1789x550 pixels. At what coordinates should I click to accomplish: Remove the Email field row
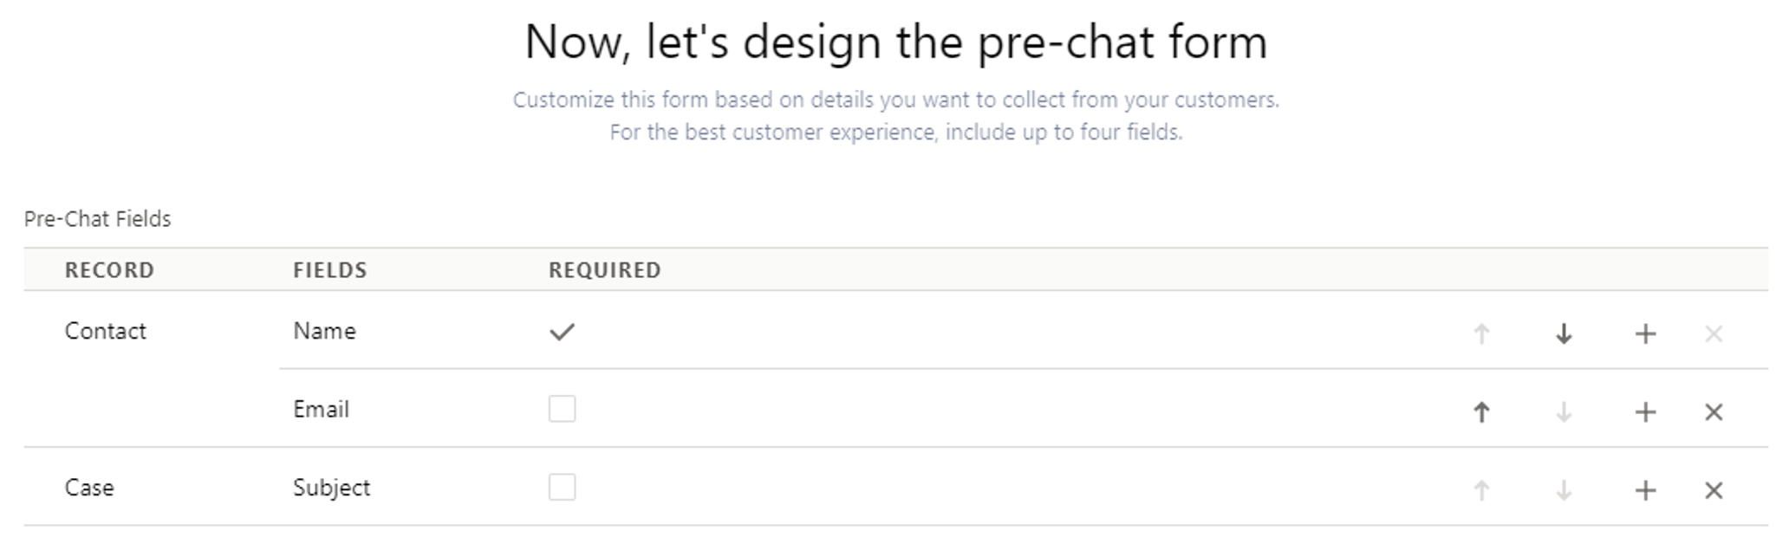(x=1714, y=412)
